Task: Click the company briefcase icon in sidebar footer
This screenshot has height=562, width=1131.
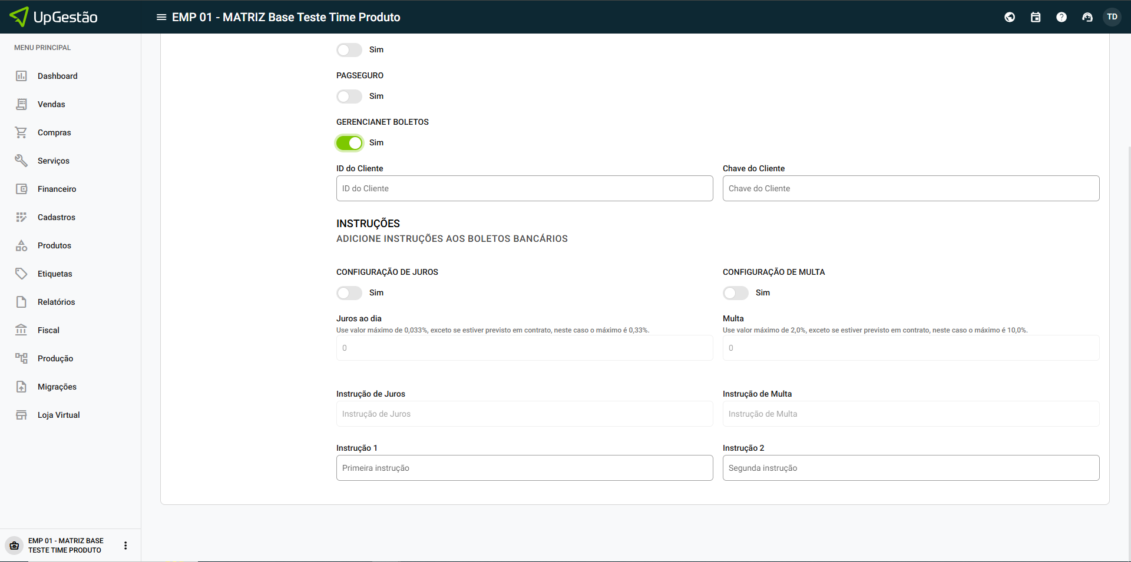Action: tap(15, 546)
